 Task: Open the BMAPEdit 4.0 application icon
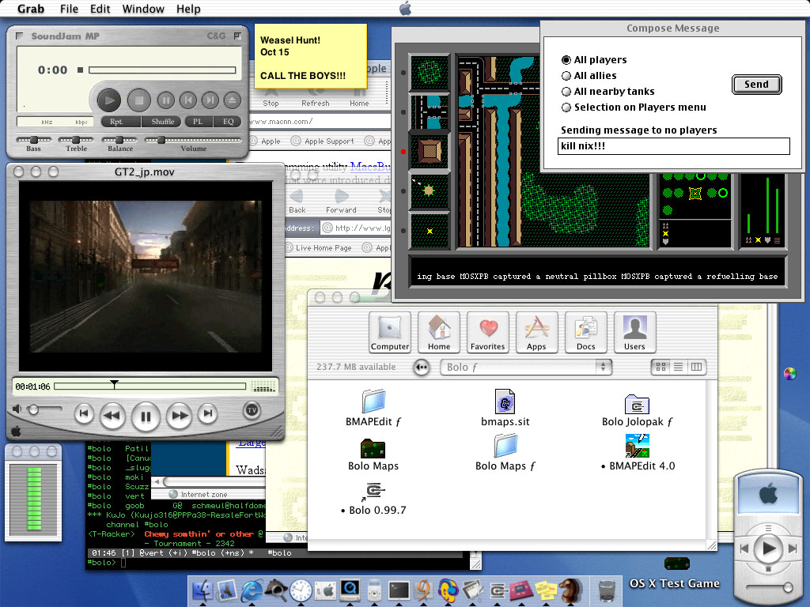(637, 453)
